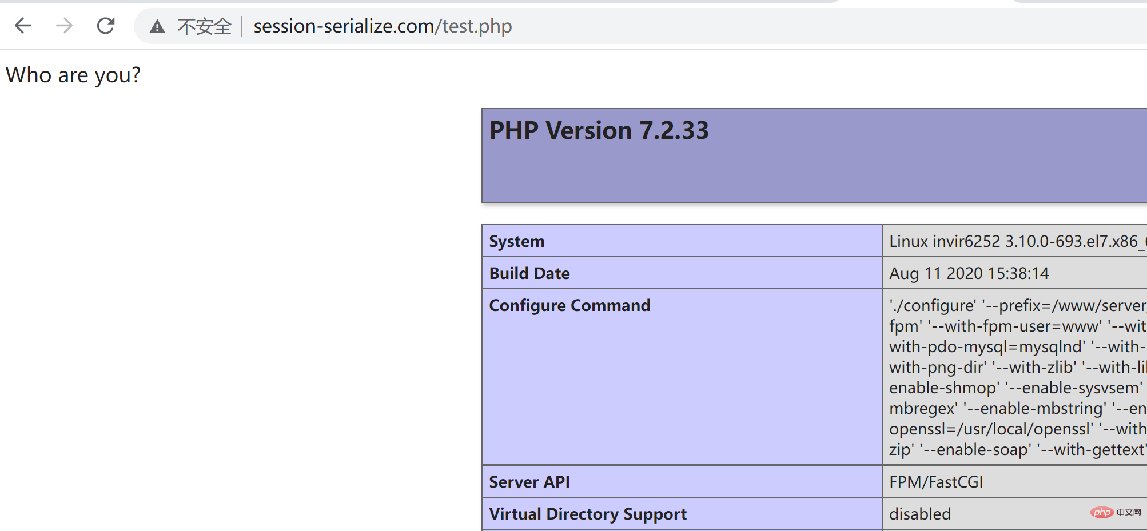Select the line containing '--with-fpm-user=www'
The width and height of the screenshot is (1147, 531).
pos(1018,326)
